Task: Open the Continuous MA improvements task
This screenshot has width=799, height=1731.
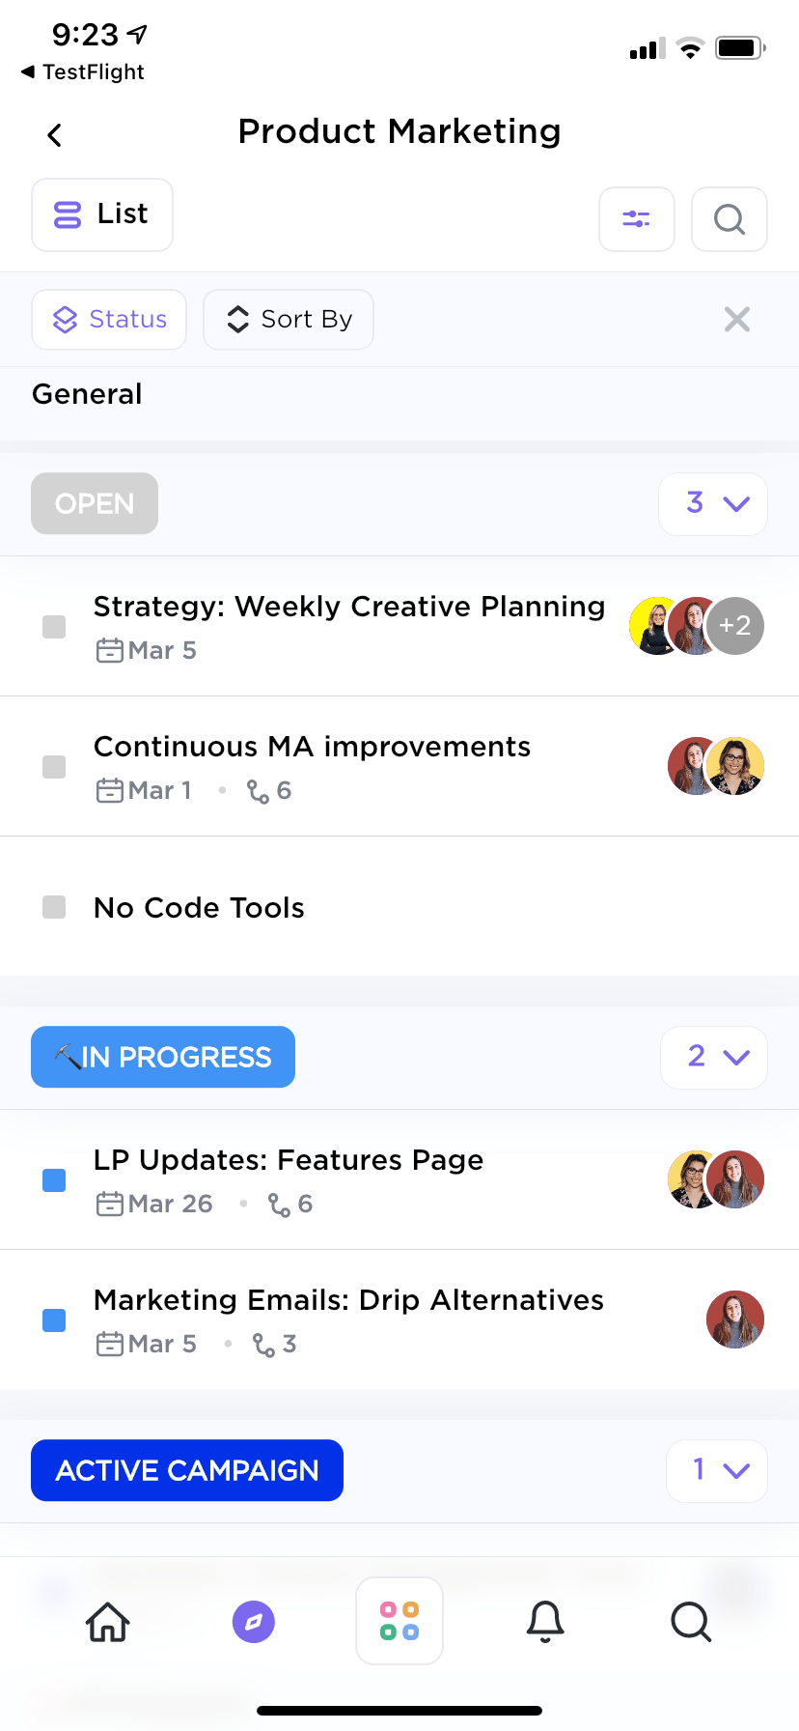Action: (x=312, y=747)
